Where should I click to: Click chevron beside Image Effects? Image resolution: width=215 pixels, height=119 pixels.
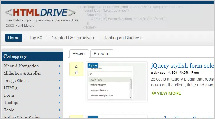pyautogui.click(x=59, y=81)
